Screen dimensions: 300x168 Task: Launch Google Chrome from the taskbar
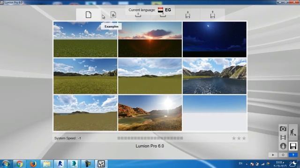click(x=19, y=164)
